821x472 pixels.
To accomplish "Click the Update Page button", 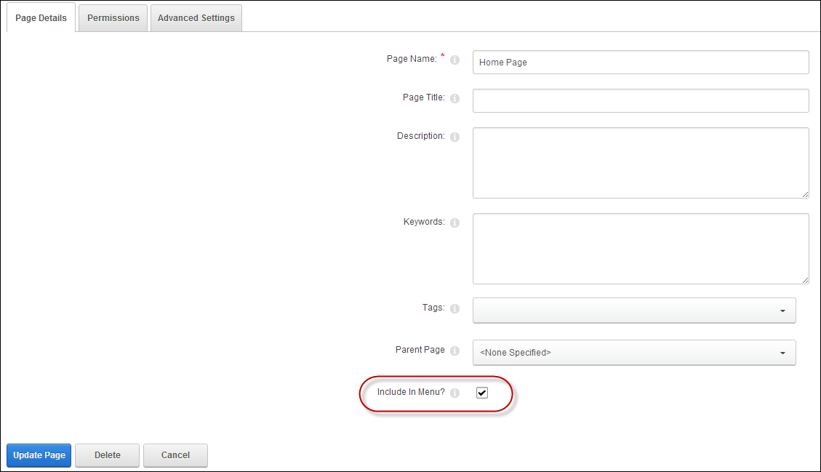I will [39, 455].
